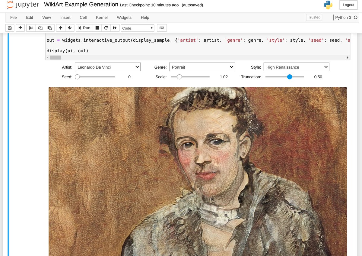
Task: Click the Python 3 kernel name
Action: click(x=343, y=18)
